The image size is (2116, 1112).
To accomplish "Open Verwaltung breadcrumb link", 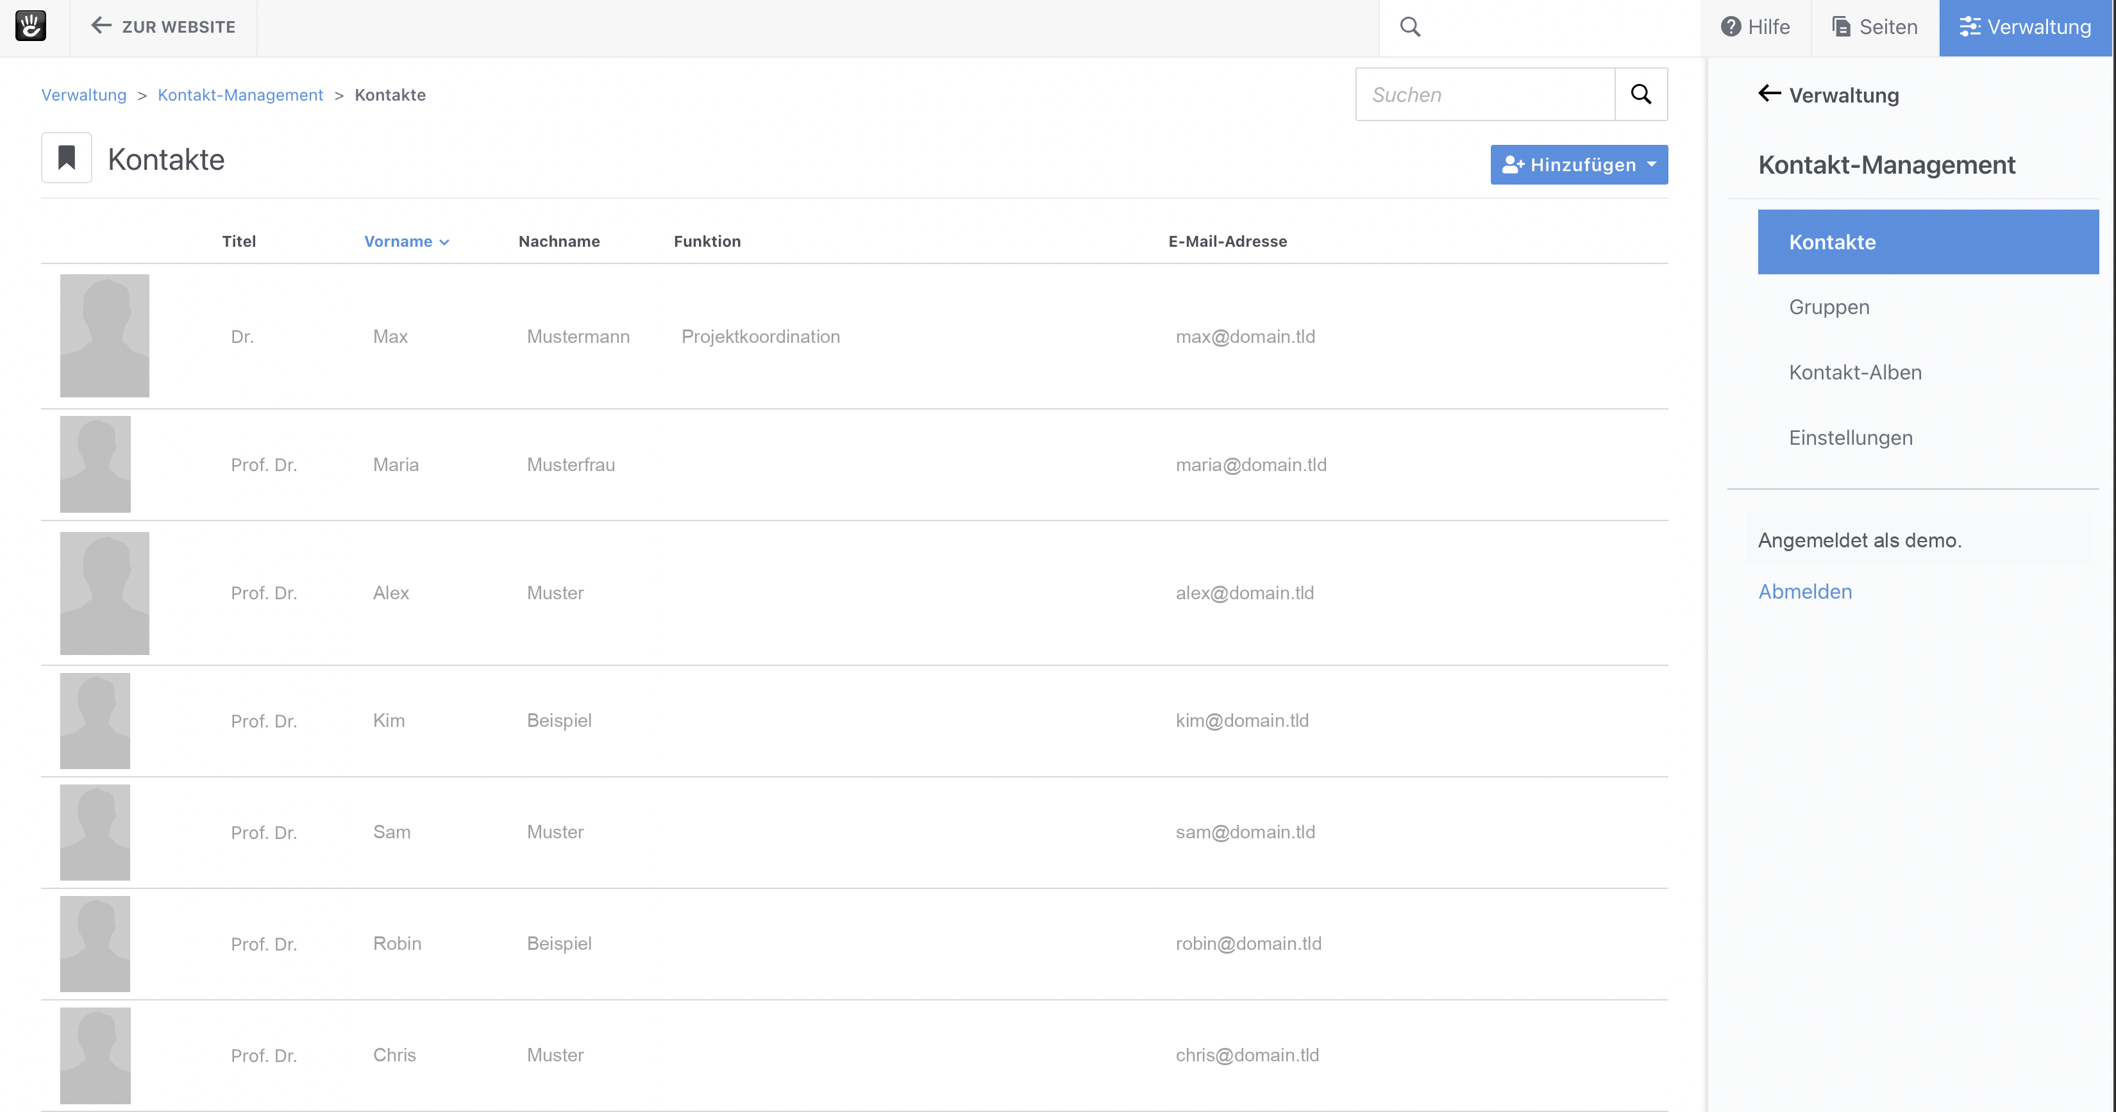I will point(84,95).
